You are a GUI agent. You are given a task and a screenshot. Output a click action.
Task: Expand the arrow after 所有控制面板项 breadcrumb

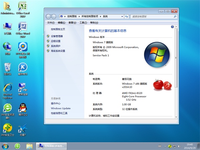101,16
